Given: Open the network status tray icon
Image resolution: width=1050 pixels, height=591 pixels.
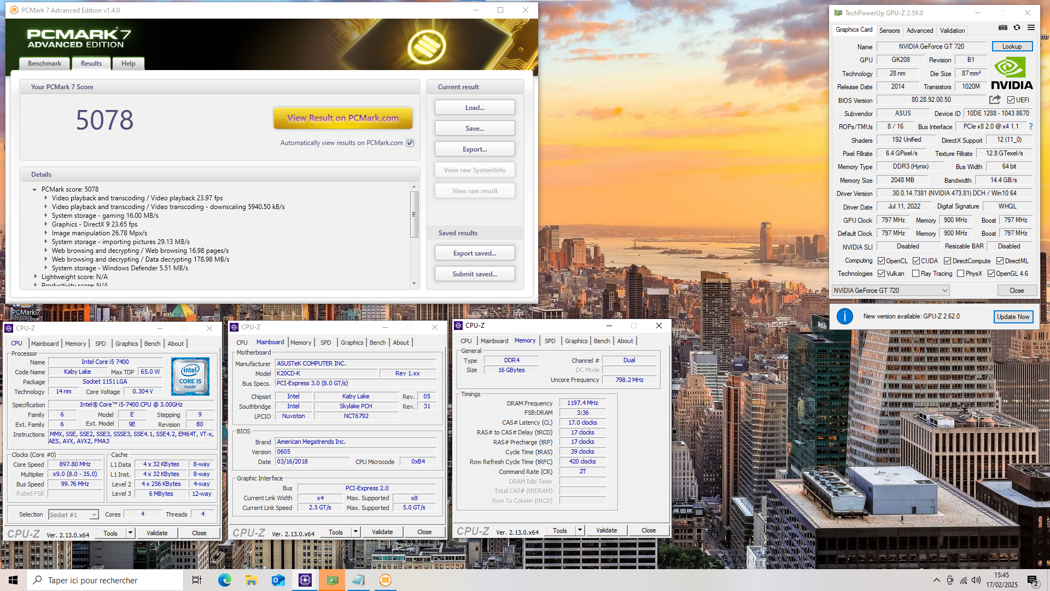Looking at the screenshot, I should point(963,580).
